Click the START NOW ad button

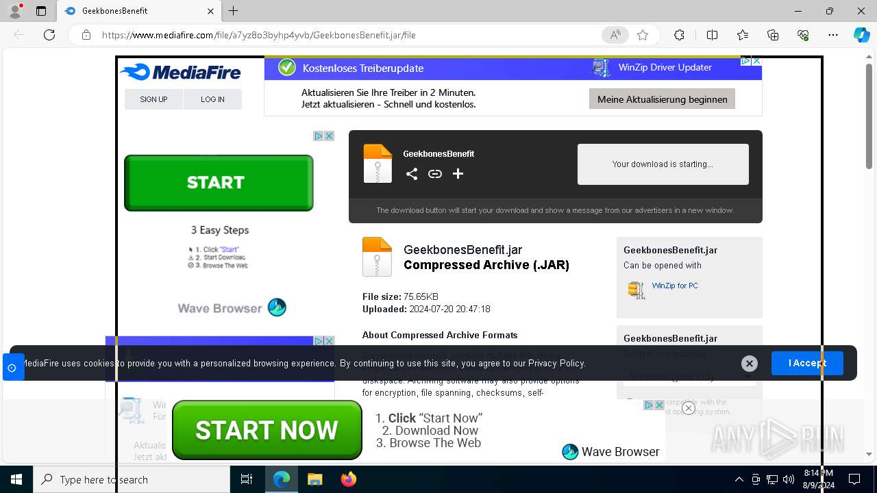pyautogui.click(x=267, y=430)
